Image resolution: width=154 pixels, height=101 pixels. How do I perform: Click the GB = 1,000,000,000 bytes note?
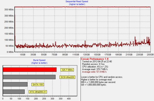point(94,85)
